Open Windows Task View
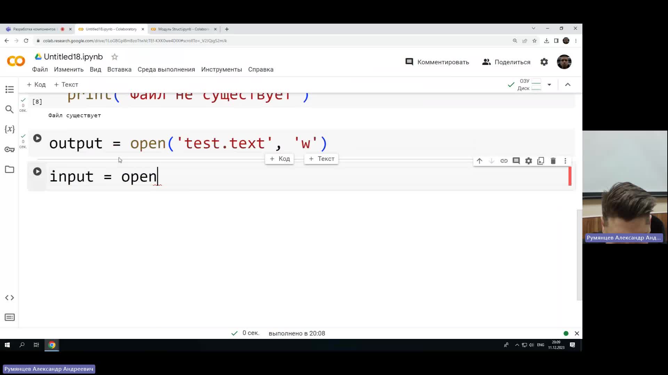The image size is (668, 375). [x=36, y=345]
